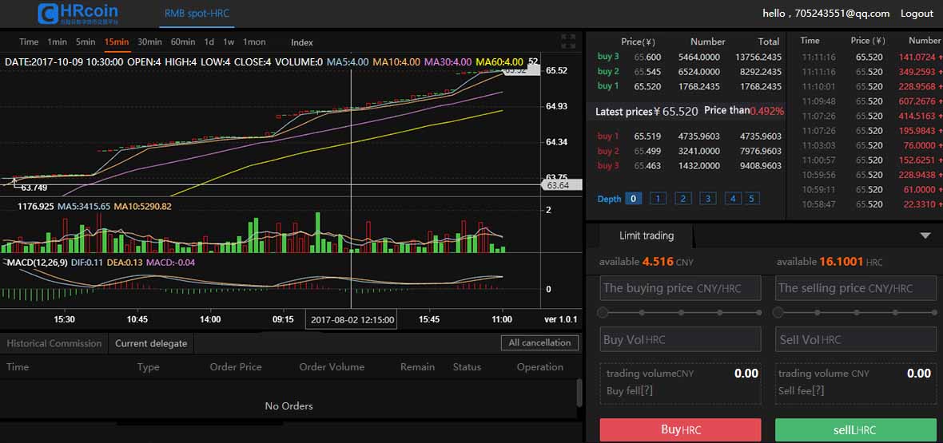Open the Index chart option

(302, 42)
